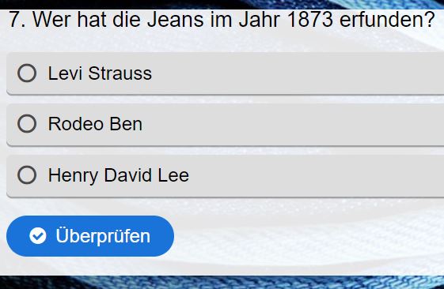444x289 pixels.
Task: Click the empty area of the Henry David Lee row
Action: click(314, 175)
